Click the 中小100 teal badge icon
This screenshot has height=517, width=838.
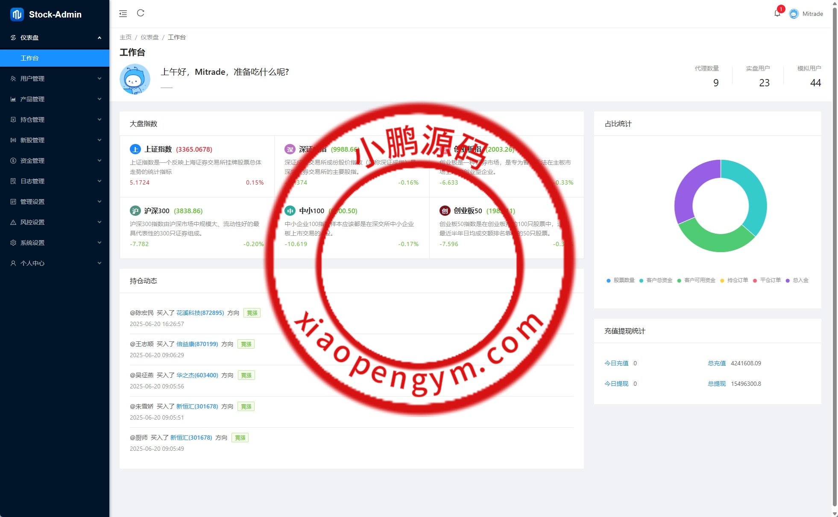[x=290, y=211]
